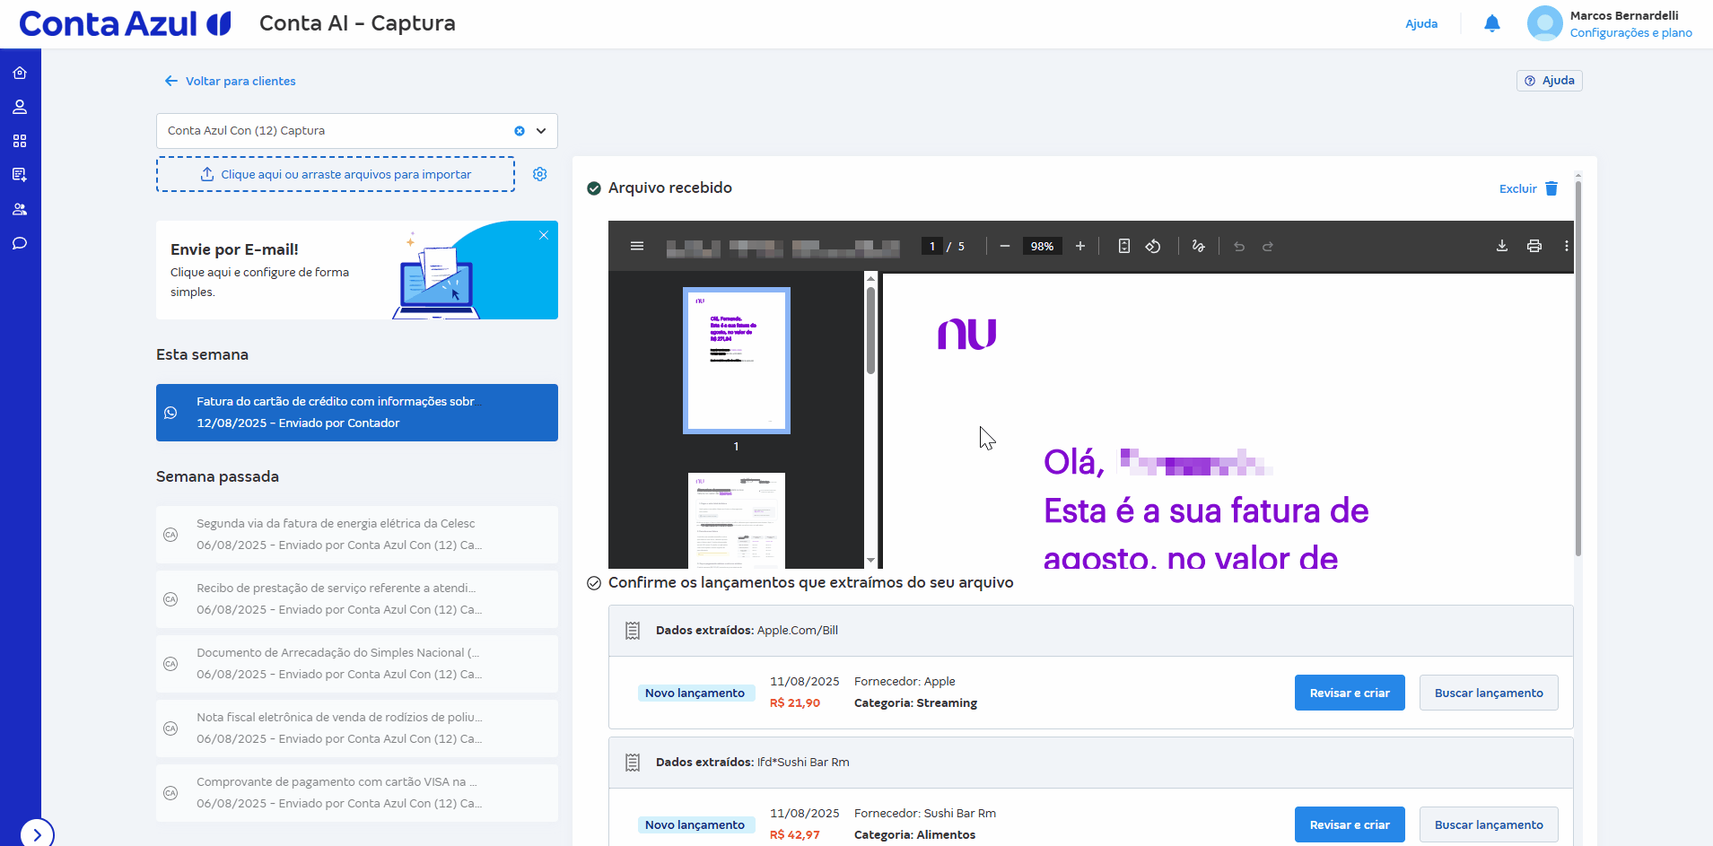Open PDF viewer more options menu
The height and width of the screenshot is (846, 1713).
[x=1567, y=246]
